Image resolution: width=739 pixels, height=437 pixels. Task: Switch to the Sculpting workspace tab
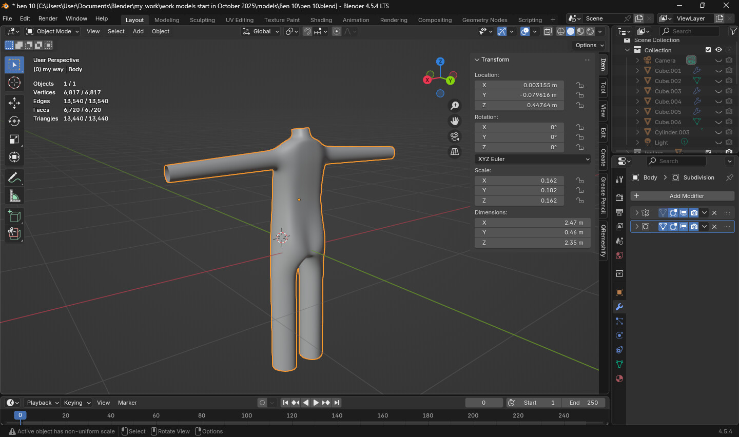pos(202,20)
